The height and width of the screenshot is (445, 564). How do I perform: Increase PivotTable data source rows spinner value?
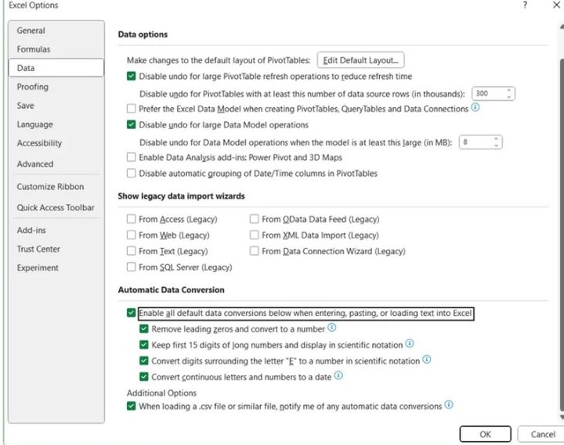509,90
